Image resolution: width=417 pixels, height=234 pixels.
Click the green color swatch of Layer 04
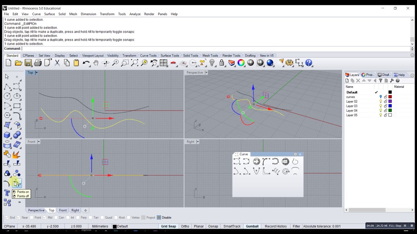(x=390, y=110)
